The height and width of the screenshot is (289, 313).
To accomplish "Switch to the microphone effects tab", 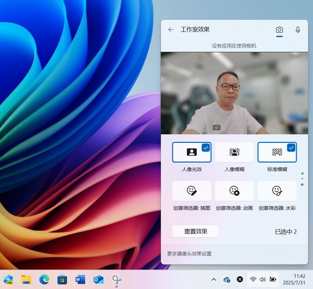I will [x=298, y=30].
